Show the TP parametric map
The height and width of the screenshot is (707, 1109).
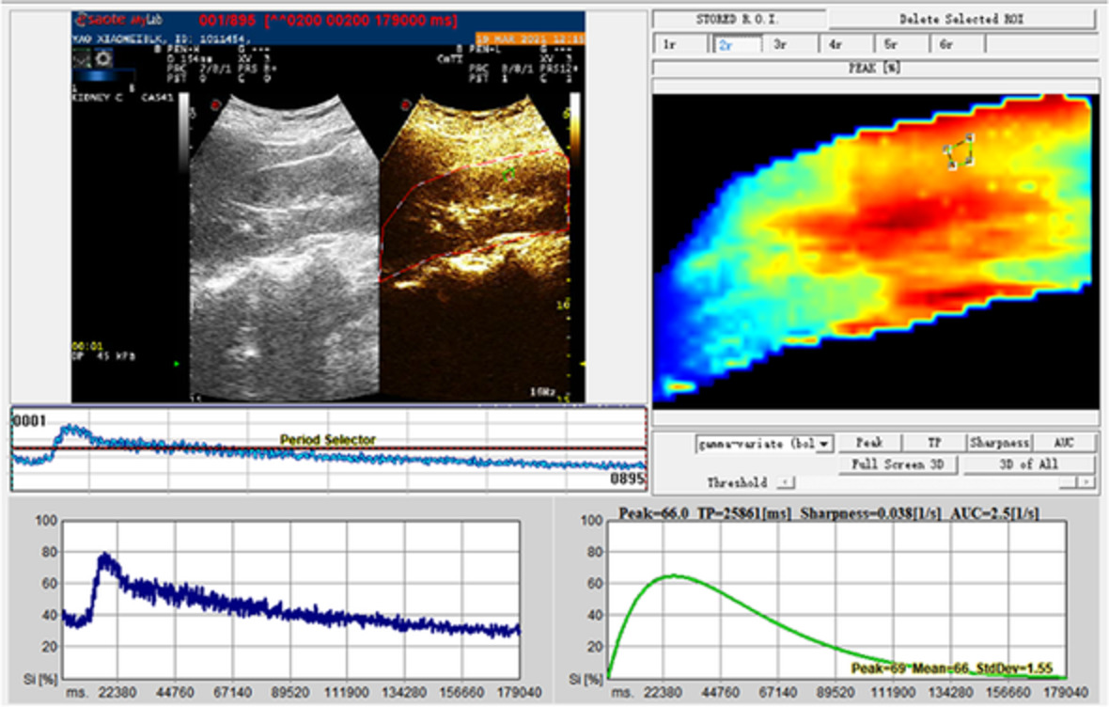934,443
